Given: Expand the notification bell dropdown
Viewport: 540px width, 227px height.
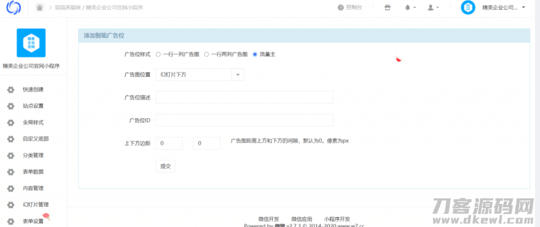Looking at the screenshot, I should [410, 8].
